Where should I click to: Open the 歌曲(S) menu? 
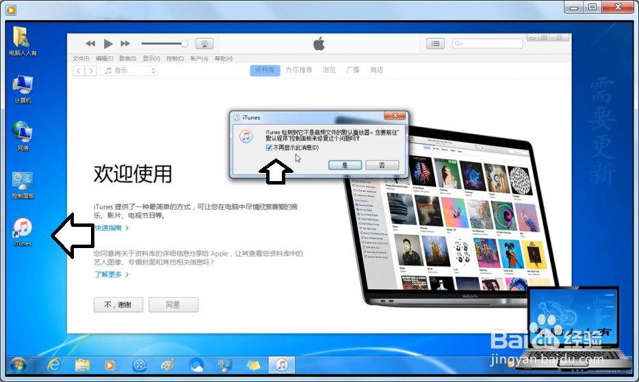127,59
